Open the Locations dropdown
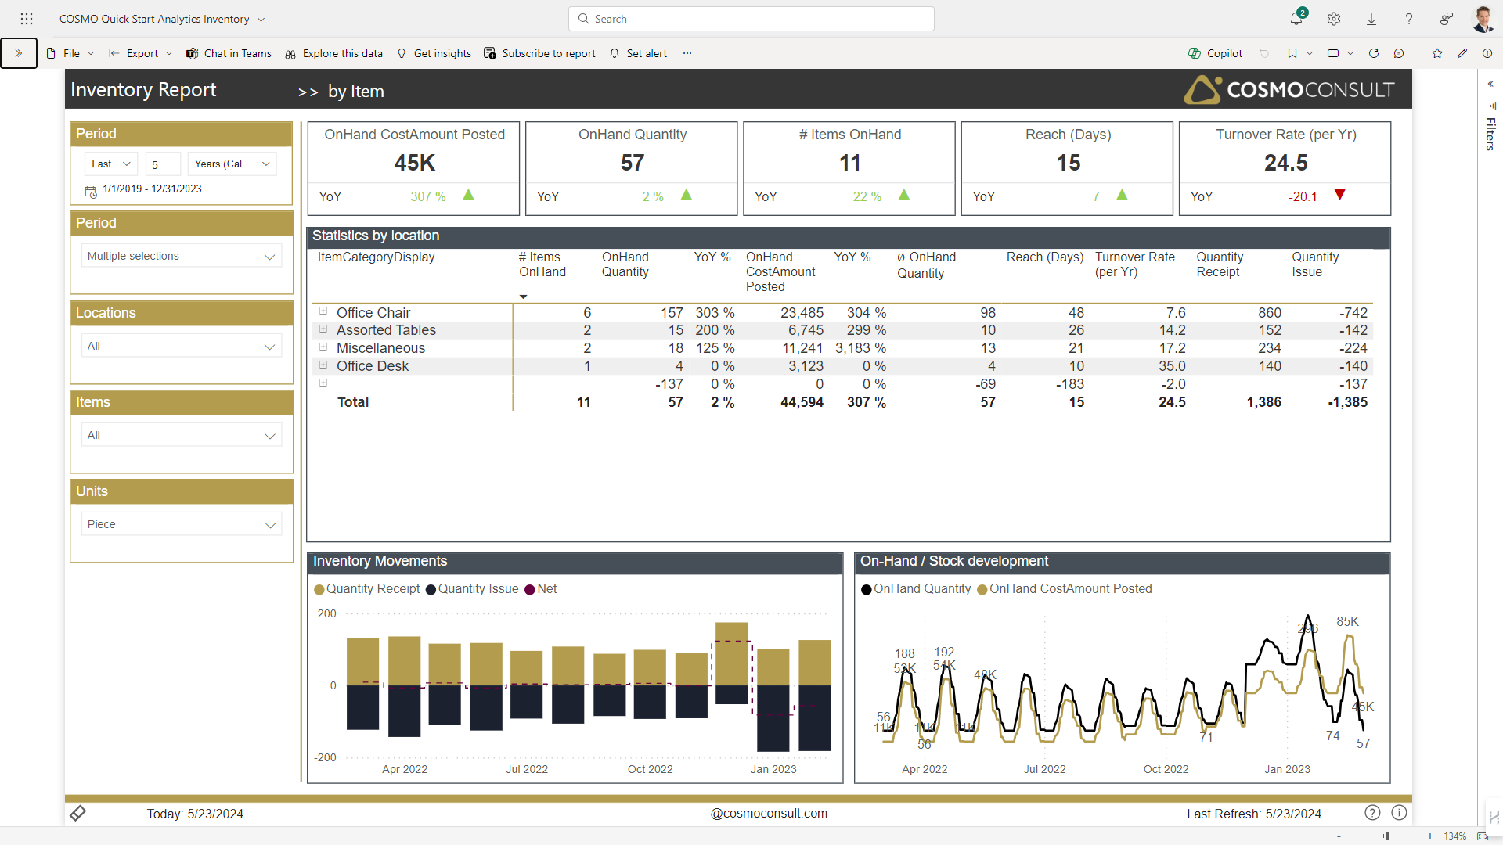This screenshot has height=845, width=1503. tap(182, 346)
